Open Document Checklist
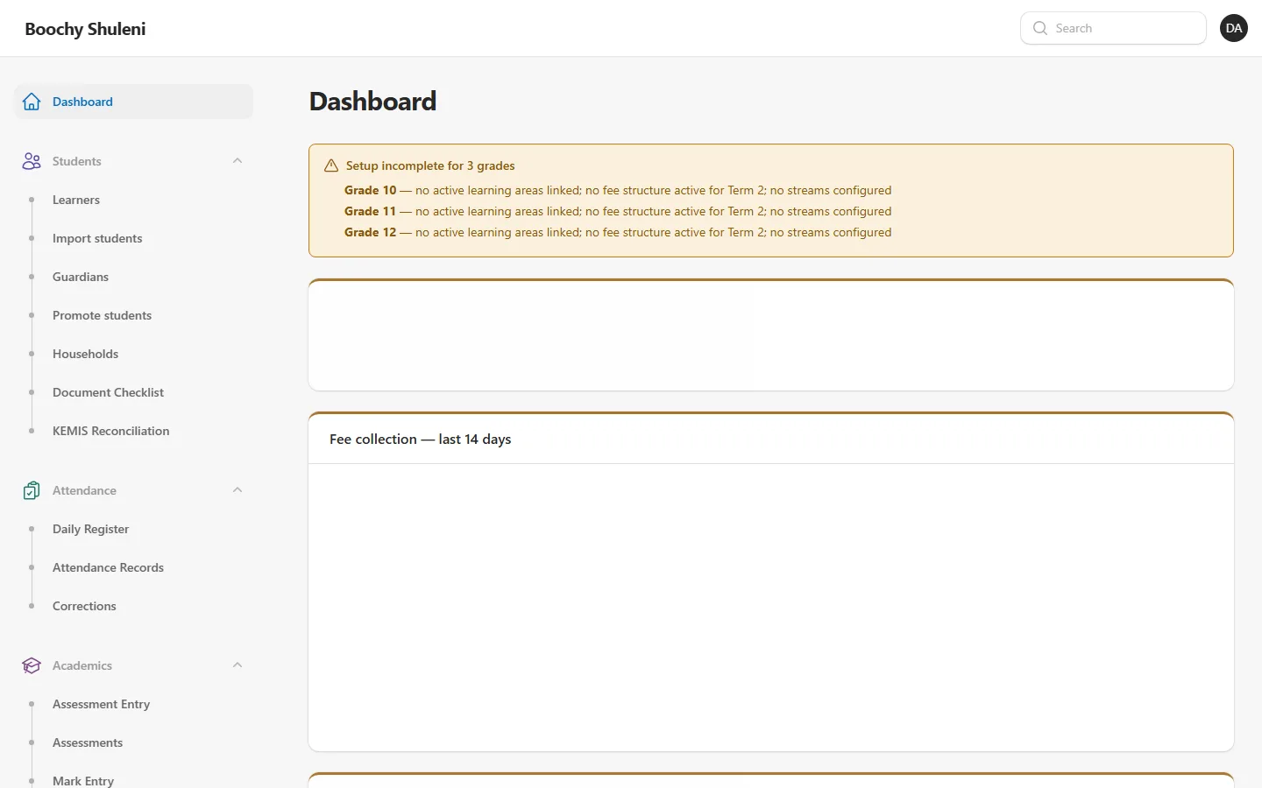The height and width of the screenshot is (788, 1262). (108, 392)
